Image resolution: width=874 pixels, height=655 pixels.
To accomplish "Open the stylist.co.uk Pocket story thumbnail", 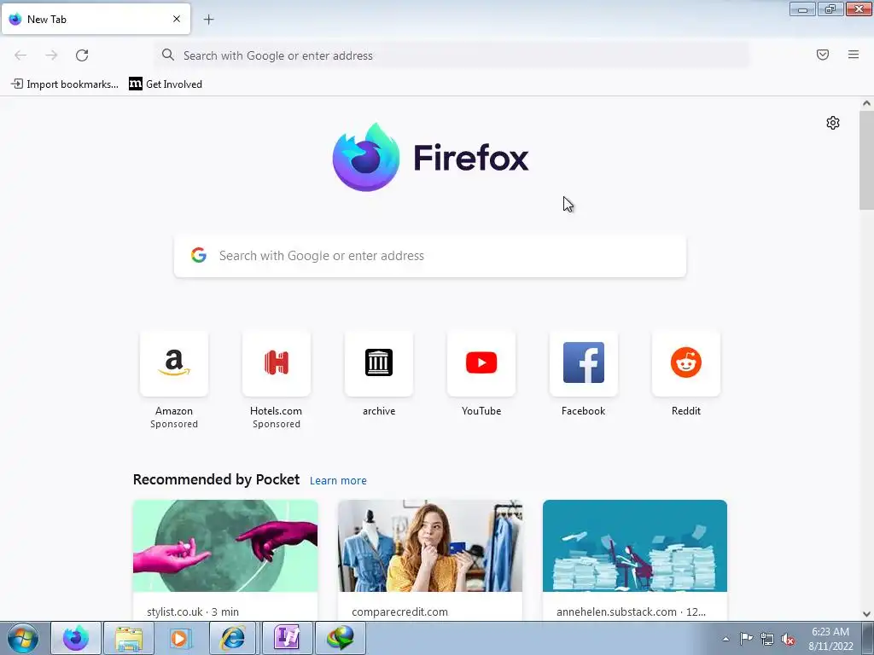I will click(x=225, y=546).
